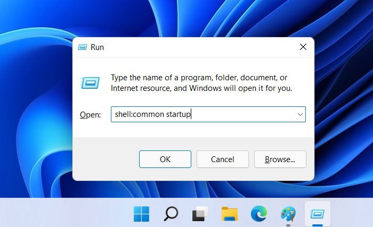The width and height of the screenshot is (373, 227).
Task: Open the Windows Start menu
Action: click(141, 214)
